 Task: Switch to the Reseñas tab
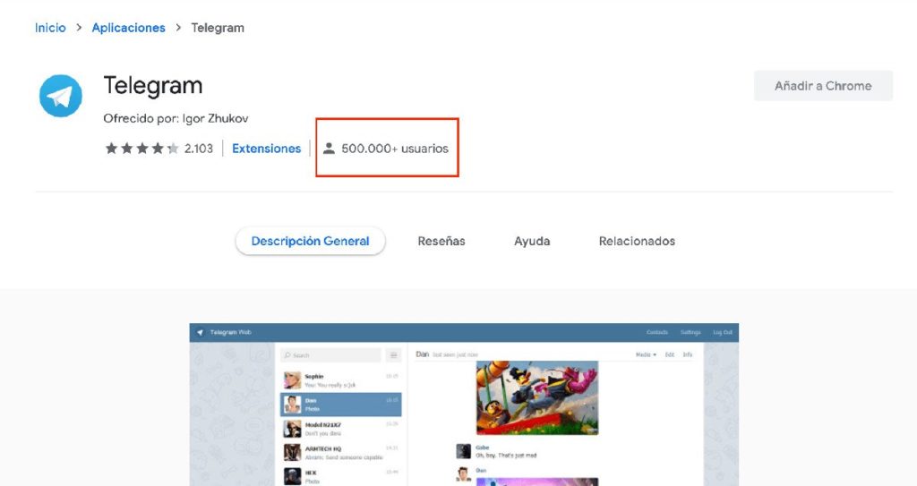(441, 241)
